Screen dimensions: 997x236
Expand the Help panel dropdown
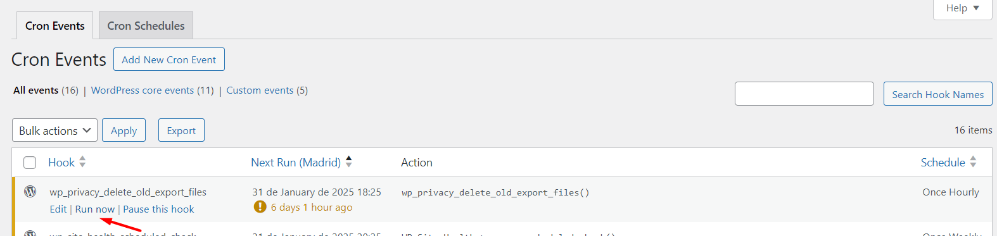point(963,8)
